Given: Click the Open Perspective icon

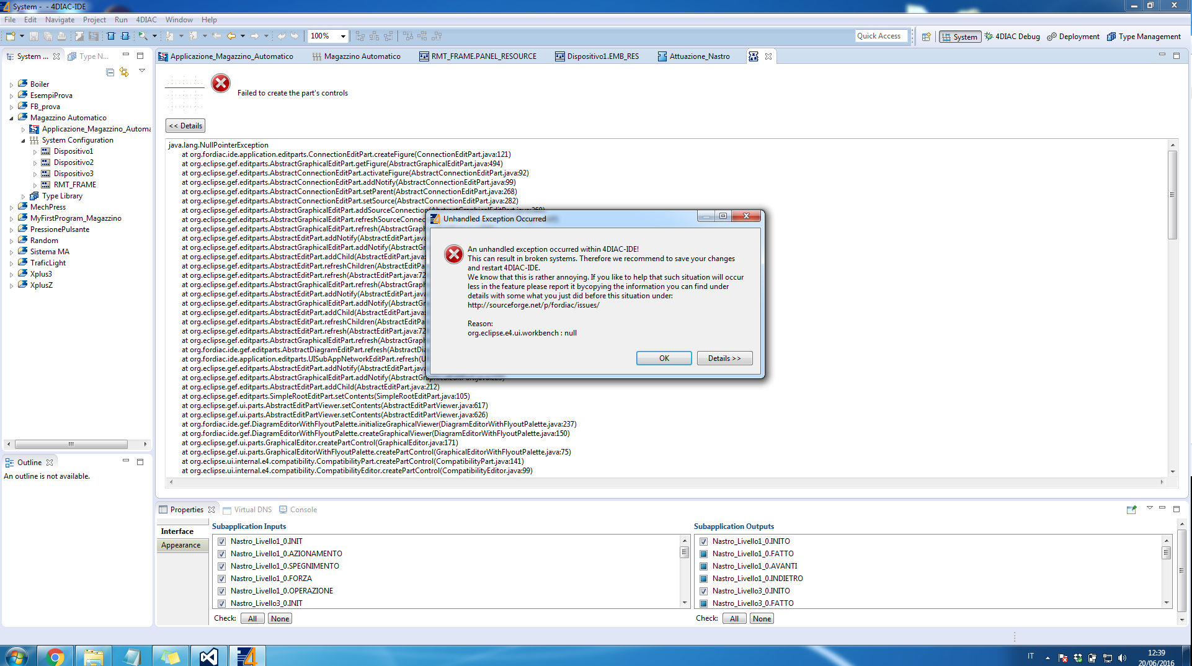Looking at the screenshot, I should tap(926, 37).
